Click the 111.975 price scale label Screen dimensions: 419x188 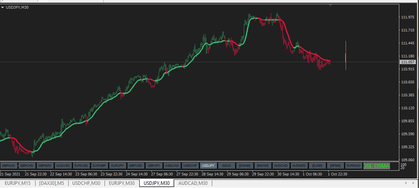click(x=408, y=17)
